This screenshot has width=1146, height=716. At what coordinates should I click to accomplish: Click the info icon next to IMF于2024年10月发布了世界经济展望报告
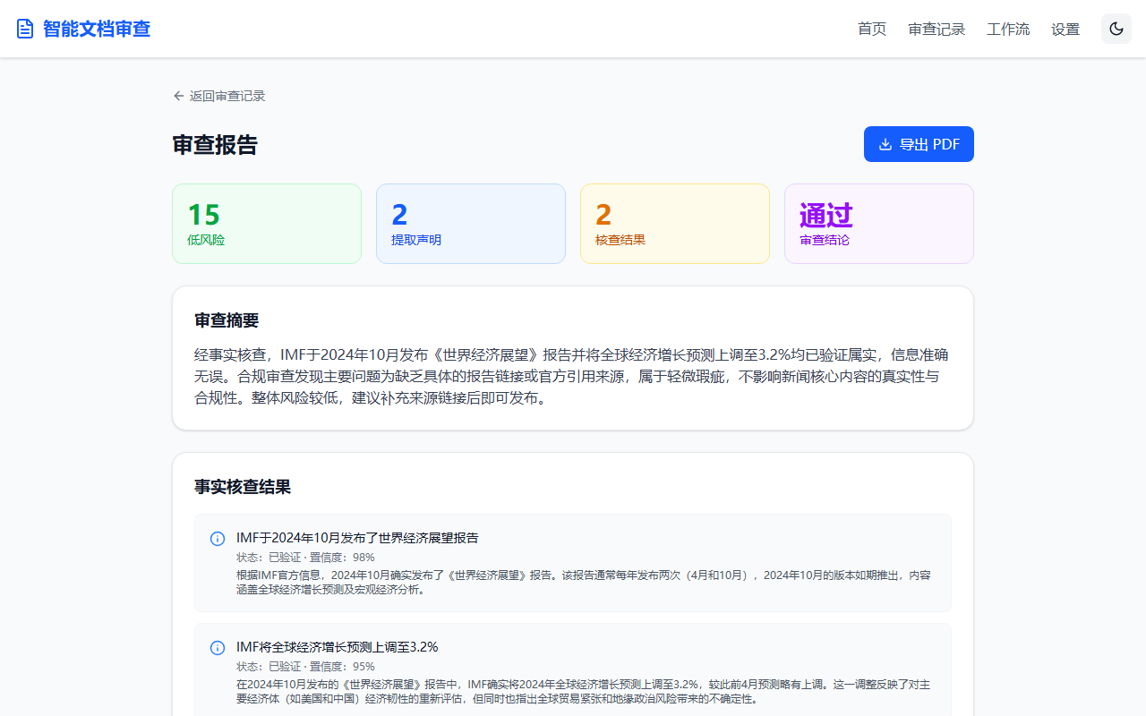tap(217, 539)
